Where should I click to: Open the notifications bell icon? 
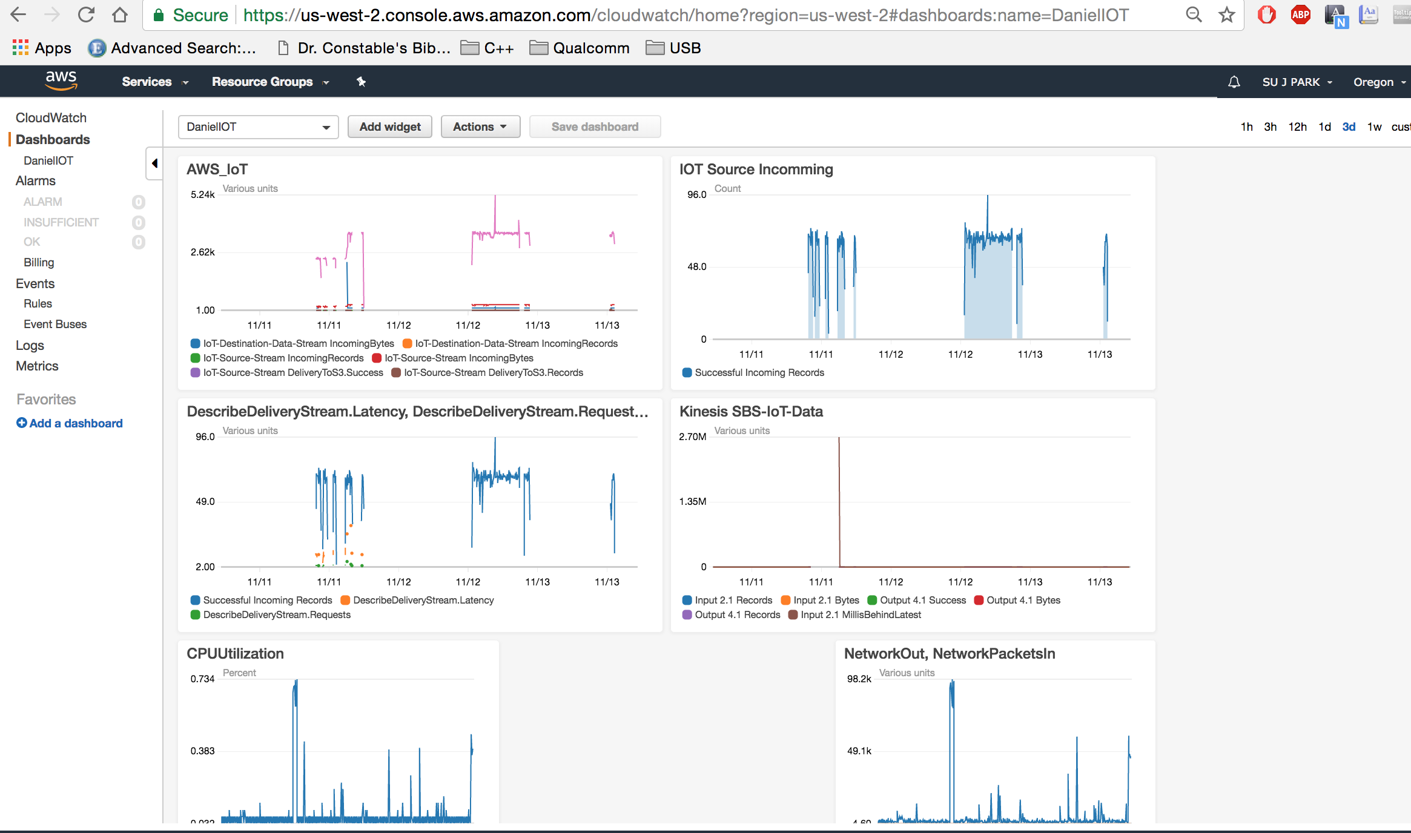(1234, 82)
